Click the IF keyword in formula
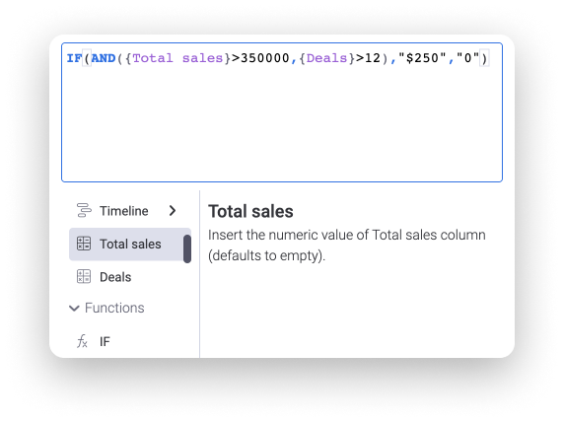The width and height of the screenshot is (564, 422). click(75, 58)
